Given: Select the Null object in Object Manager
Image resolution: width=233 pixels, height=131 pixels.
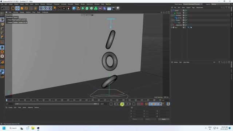Looking at the screenshot, I should pyautogui.click(x=176, y=28).
